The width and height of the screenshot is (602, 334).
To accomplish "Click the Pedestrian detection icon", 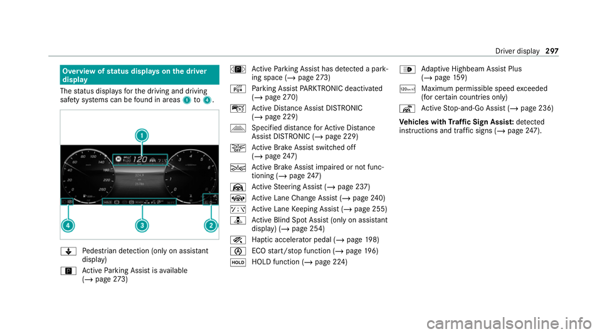I will tap(68, 251).
